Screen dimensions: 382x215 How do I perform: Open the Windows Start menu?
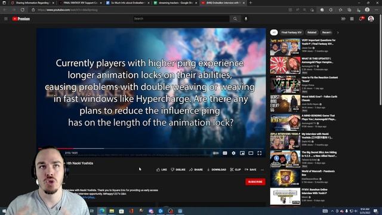[4, 211]
